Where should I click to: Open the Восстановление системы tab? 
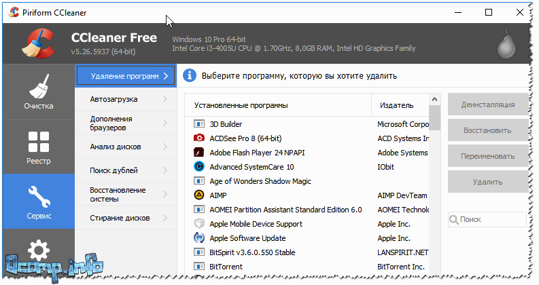click(x=126, y=194)
